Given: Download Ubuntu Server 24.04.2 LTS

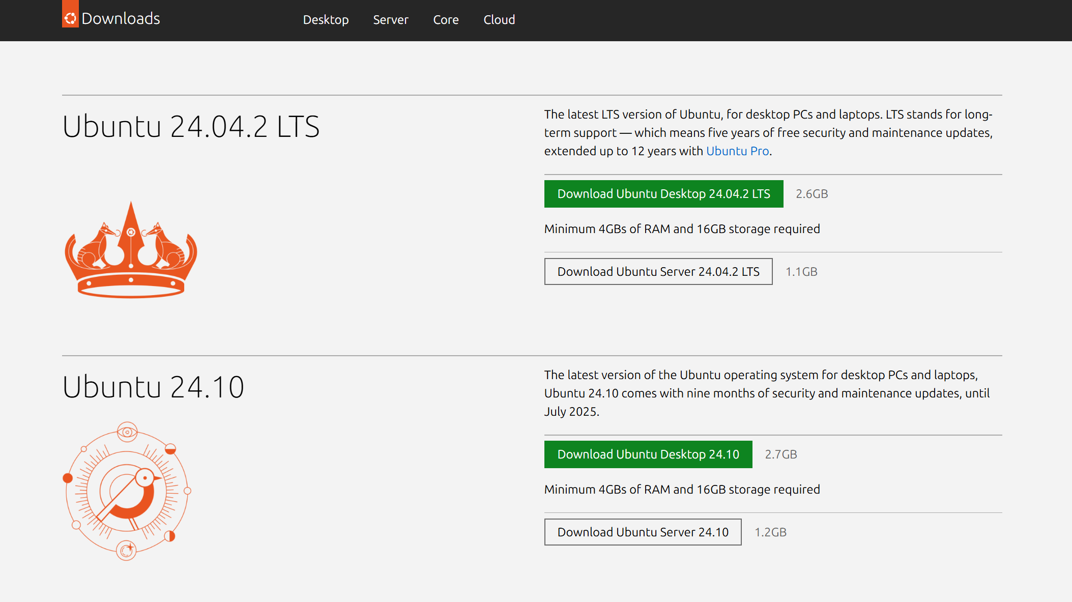Looking at the screenshot, I should pyautogui.click(x=658, y=272).
